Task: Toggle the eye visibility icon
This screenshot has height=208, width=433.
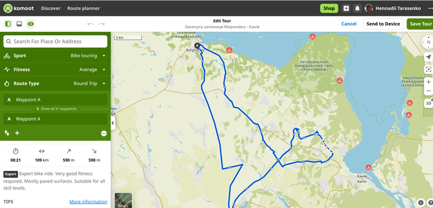Action: [x=30, y=24]
